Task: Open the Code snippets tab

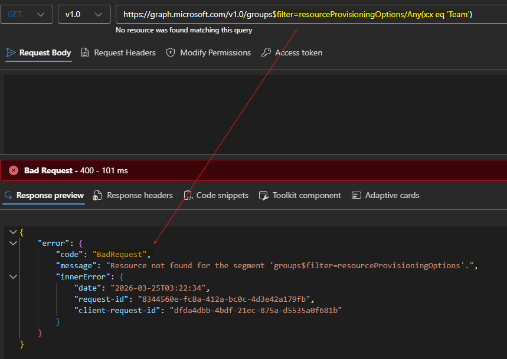Action: 216,195
